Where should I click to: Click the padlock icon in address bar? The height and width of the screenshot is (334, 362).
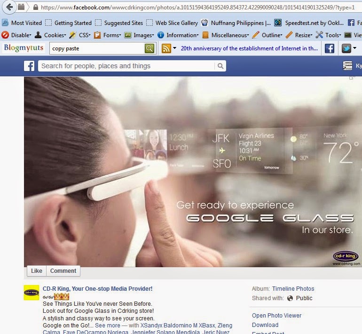pyautogui.click(x=36, y=7)
